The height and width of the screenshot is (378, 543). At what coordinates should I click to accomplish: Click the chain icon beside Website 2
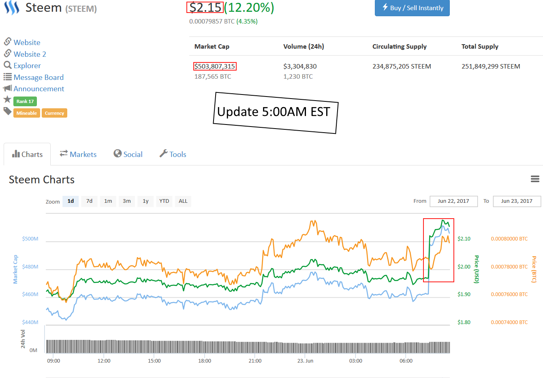pos(7,53)
